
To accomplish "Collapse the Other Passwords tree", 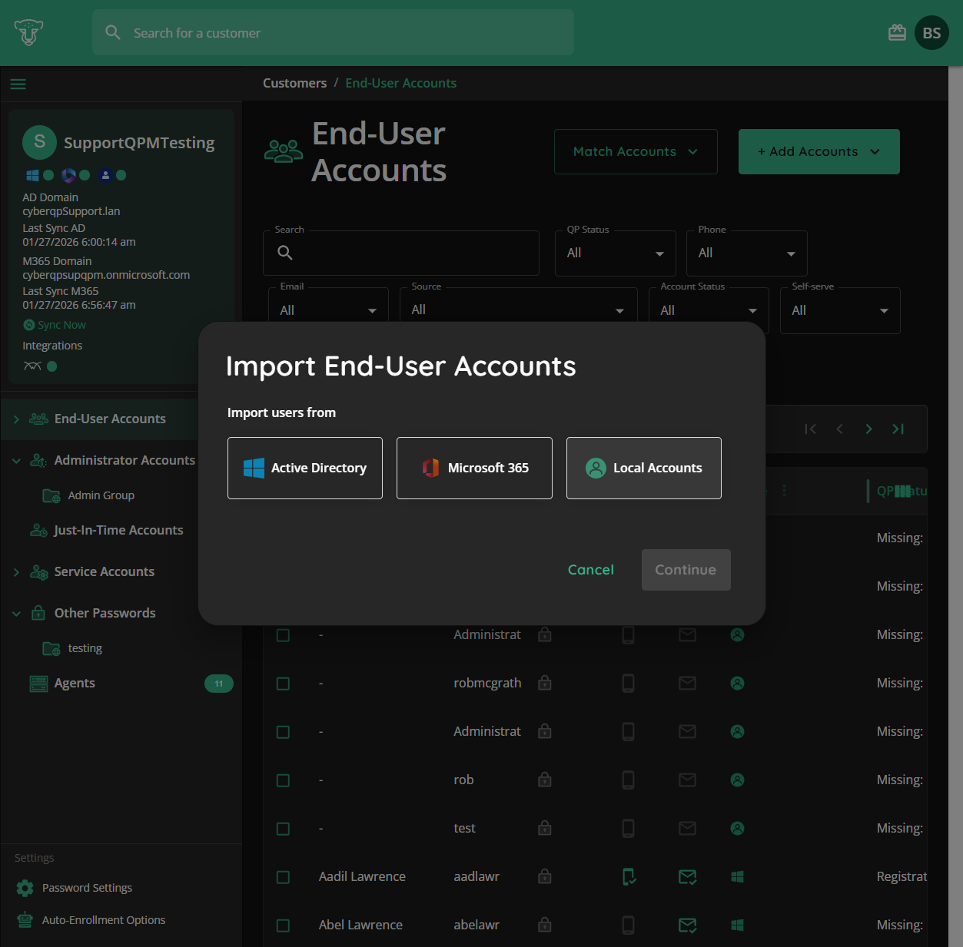I will (x=16, y=614).
